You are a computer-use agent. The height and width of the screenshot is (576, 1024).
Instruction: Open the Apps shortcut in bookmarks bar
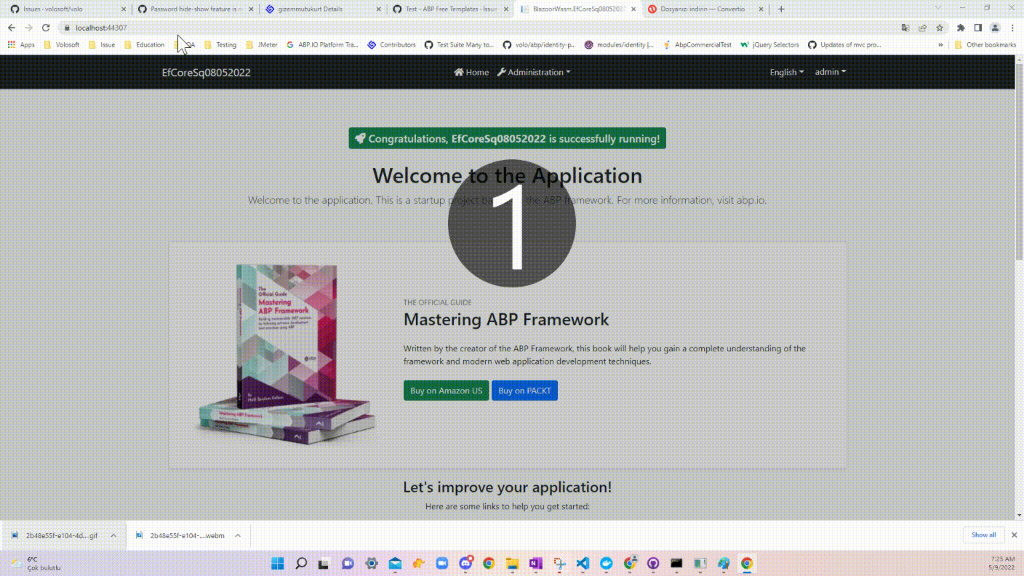21,45
